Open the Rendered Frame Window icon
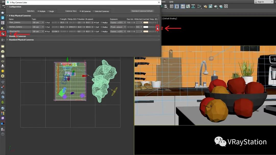276x155 pixels. coord(210,6)
